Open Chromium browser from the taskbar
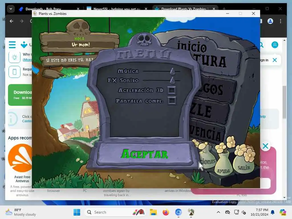Screen dimensions: 292x219 tap(178, 212)
